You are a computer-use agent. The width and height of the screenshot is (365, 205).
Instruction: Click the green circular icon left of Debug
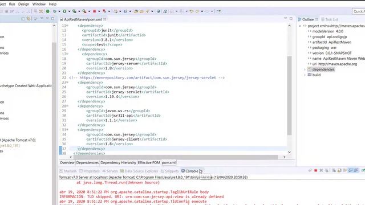click(48, 11)
